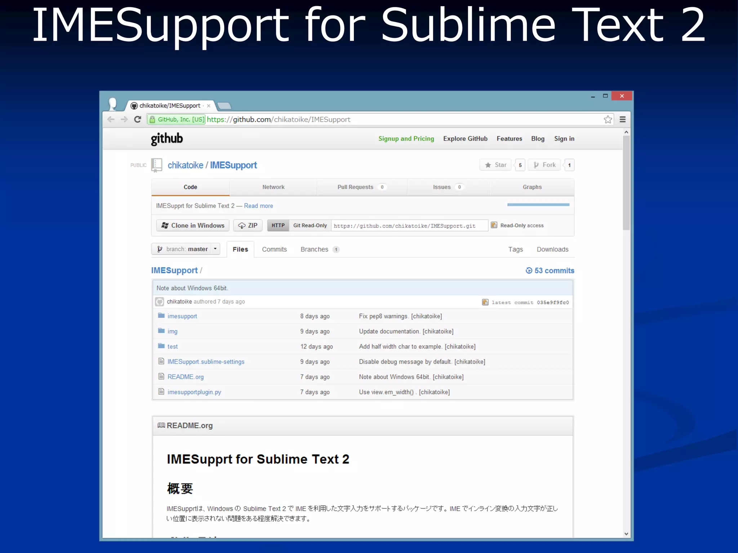Click the scrollbar down arrow
The image size is (738, 553).
[626, 534]
